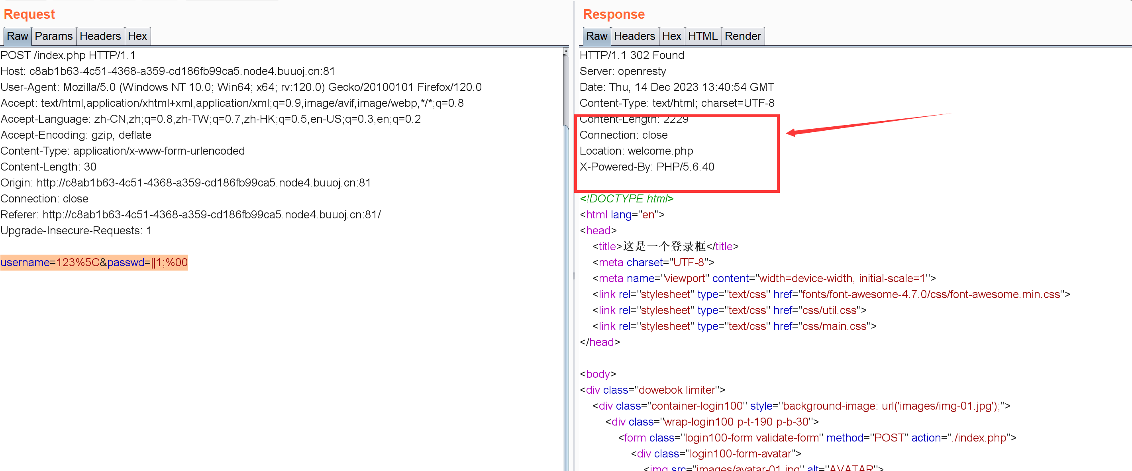The width and height of the screenshot is (1132, 471).
Task: Click the login100-form-avatar div line
Action: (x=716, y=453)
